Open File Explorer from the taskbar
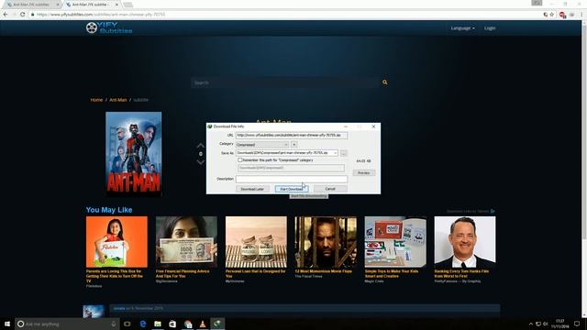This screenshot has height=330, width=587. [x=158, y=324]
